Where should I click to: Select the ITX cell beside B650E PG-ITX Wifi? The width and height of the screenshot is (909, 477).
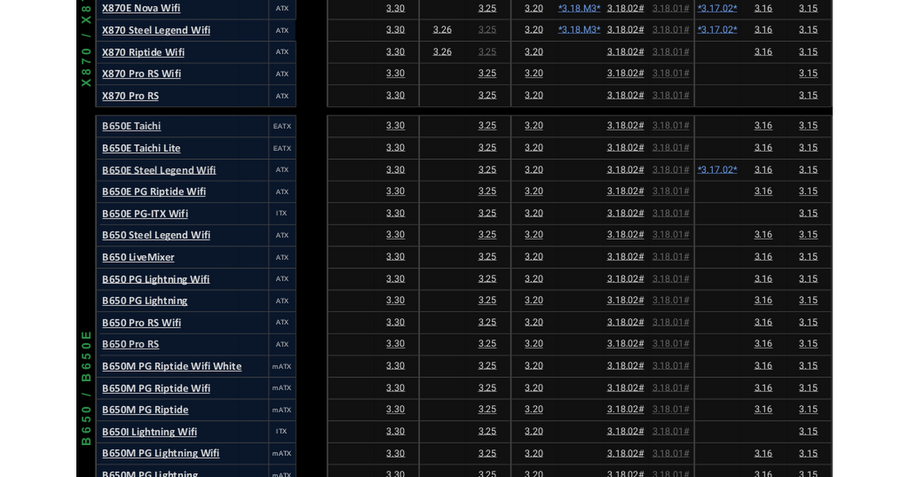pyautogui.click(x=282, y=214)
